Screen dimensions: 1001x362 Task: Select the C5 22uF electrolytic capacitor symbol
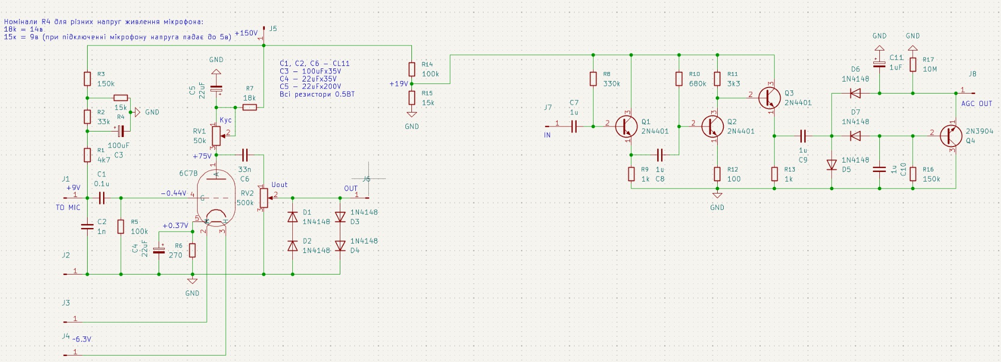coord(216,90)
